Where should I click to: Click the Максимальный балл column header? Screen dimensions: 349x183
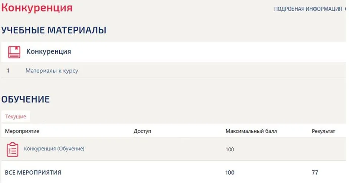pos(251,131)
